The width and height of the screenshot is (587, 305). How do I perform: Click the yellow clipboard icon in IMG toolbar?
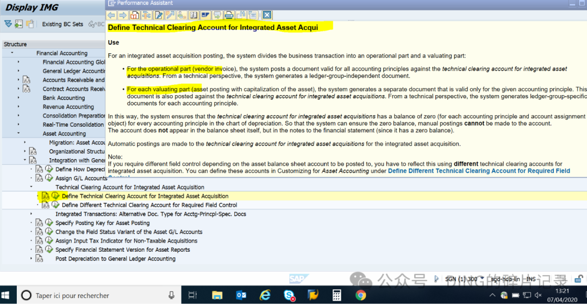(x=30, y=24)
